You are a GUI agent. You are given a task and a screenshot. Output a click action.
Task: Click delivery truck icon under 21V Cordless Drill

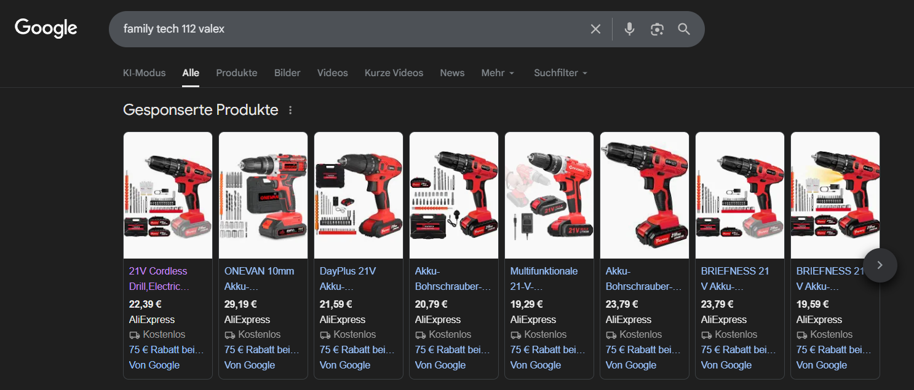coord(135,335)
